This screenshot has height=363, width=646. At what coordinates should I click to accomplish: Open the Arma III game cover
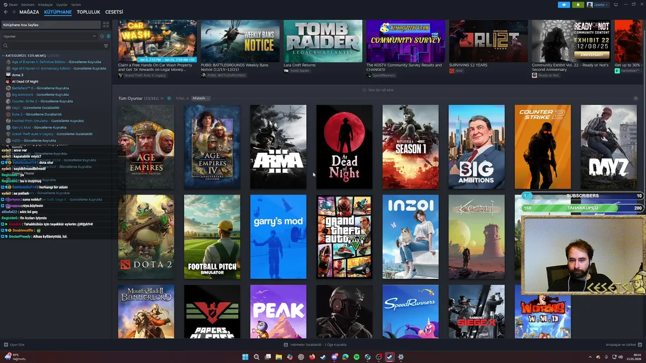click(x=278, y=147)
